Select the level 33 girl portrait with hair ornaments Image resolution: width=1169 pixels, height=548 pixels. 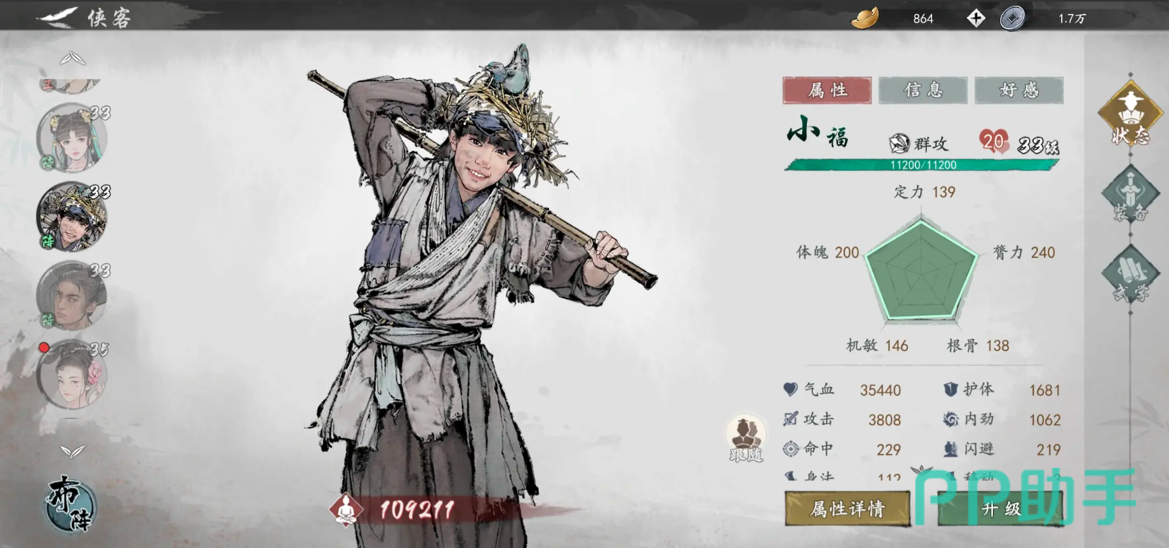(71, 138)
